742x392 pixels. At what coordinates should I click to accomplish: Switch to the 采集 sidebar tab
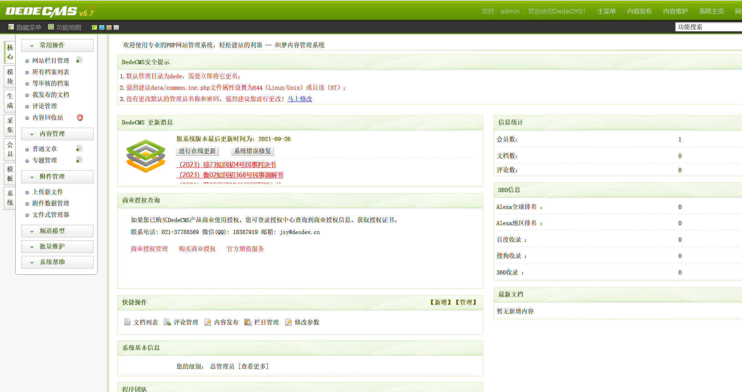[10, 125]
